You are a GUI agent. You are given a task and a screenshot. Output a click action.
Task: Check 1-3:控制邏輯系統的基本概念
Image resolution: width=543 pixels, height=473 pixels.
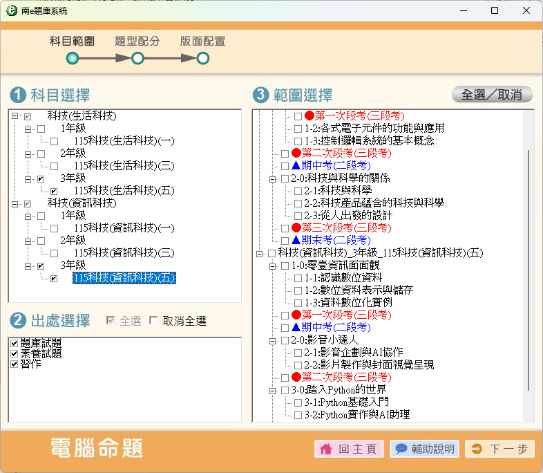click(x=298, y=141)
